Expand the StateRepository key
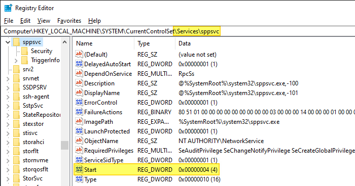The width and height of the screenshot is (355, 186). point(8,115)
